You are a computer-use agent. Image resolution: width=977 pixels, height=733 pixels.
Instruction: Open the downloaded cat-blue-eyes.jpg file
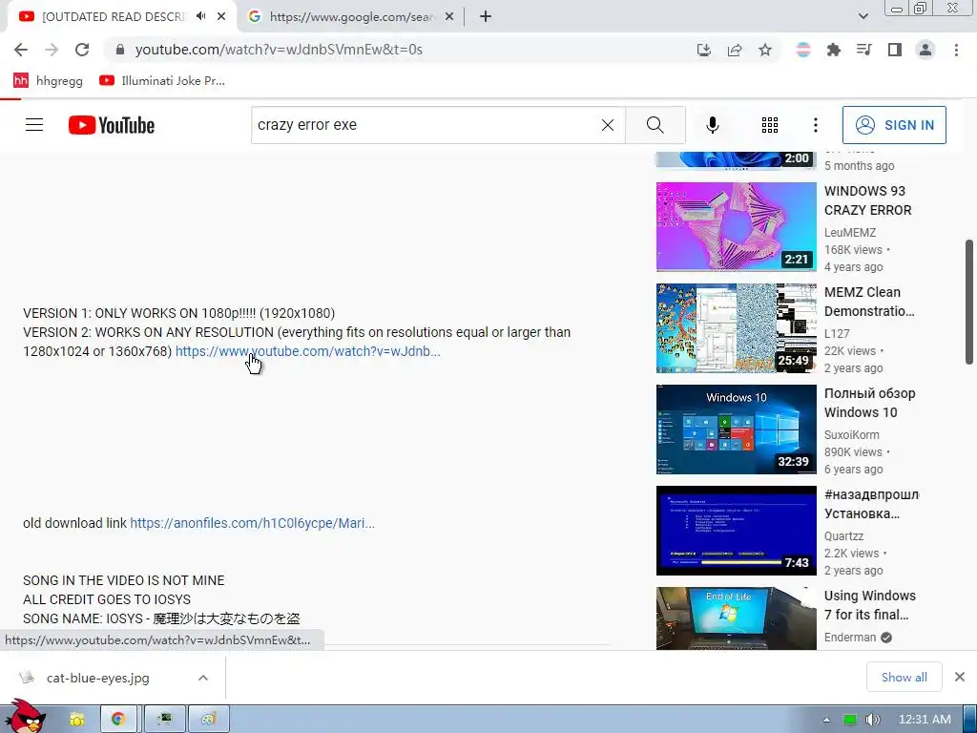98,678
